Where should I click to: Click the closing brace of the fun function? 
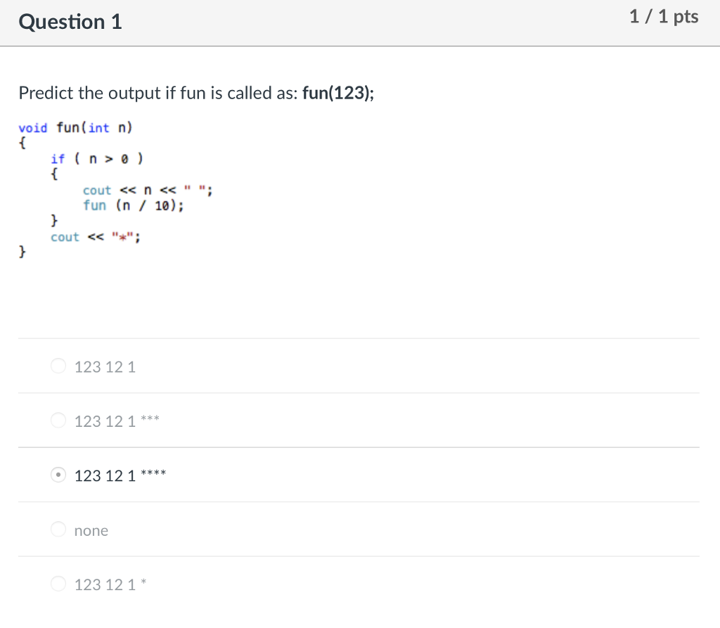(x=22, y=251)
